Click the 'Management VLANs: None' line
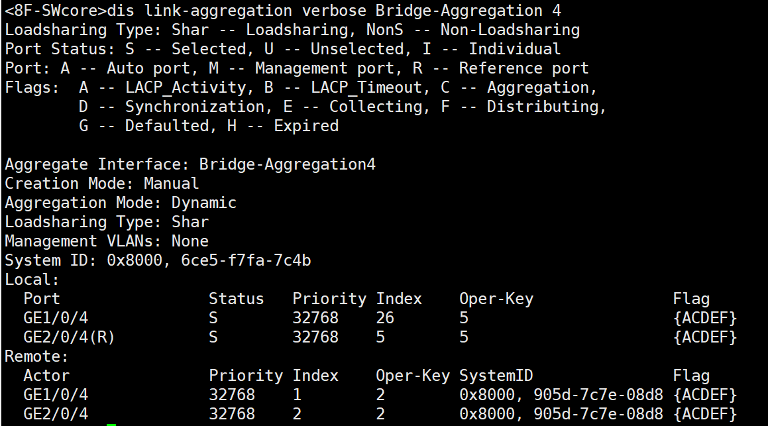Screen dimensions: 768x426 tap(107, 241)
